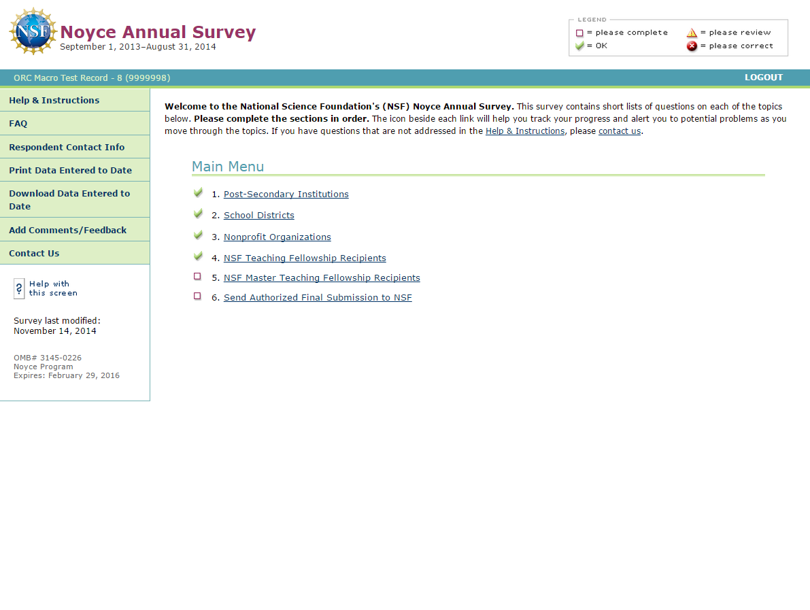
Task: Click the legend OK checkmark icon
Action: (x=579, y=46)
